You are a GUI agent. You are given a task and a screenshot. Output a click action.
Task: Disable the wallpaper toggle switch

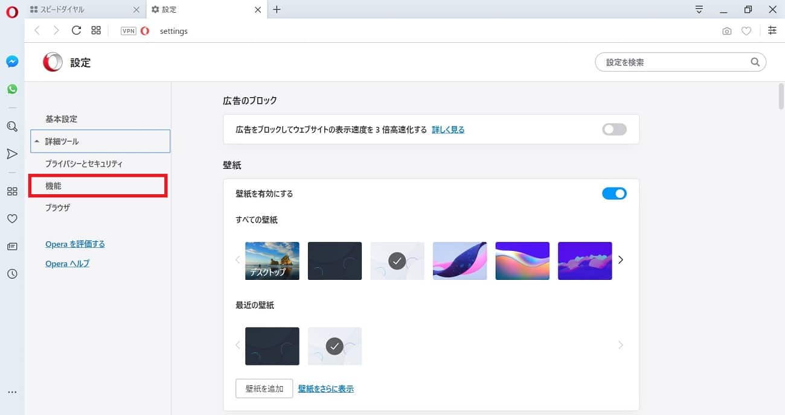614,194
